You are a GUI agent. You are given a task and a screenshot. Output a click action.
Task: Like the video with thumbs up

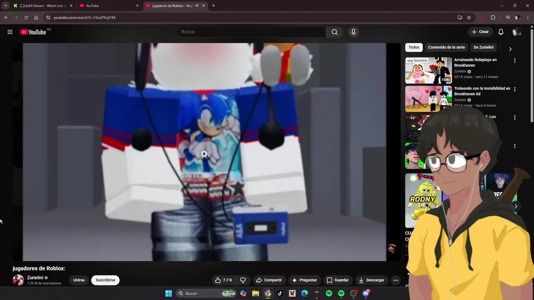[223, 280]
